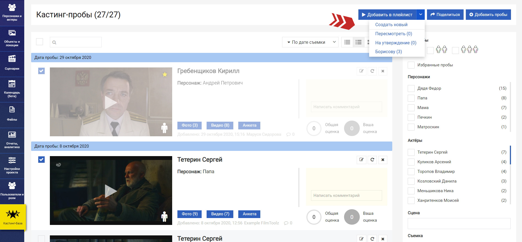The width and height of the screenshot is (522, 242).
Task: Select Борисову (3) playlist
Action: coord(388,51)
